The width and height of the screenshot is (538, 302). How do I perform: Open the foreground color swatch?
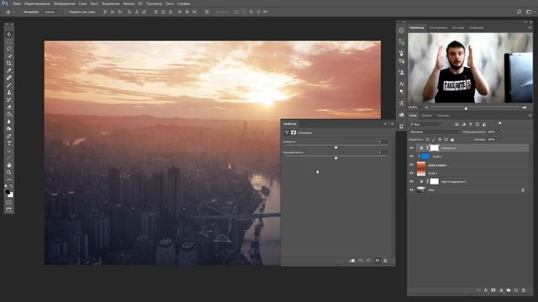[8, 192]
